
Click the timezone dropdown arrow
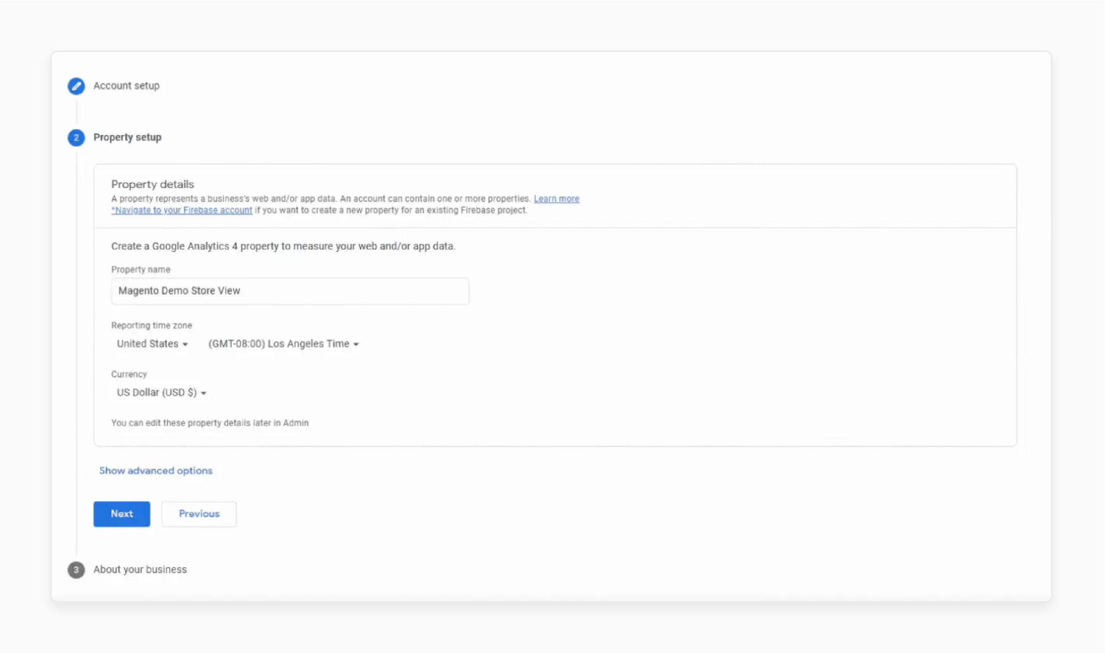(x=356, y=344)
